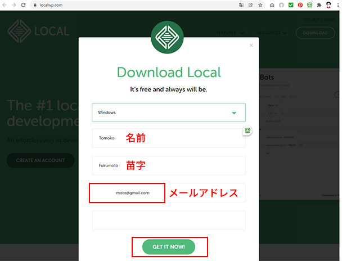The height and width of the screenshot is (261, 360).
Task: Open the Chrome three-dot menu
Action: coord(338,5)
